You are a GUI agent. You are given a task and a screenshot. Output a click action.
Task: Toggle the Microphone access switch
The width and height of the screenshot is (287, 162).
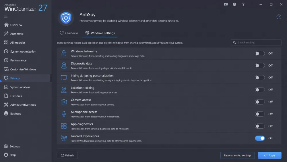click(x=260, y=114)
